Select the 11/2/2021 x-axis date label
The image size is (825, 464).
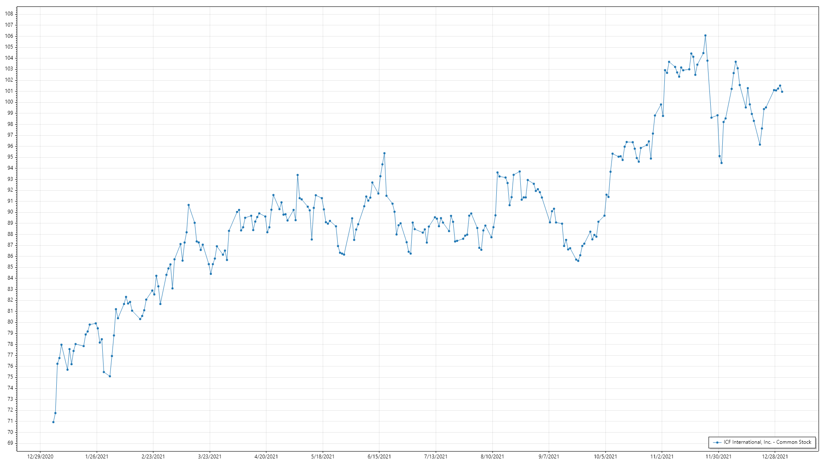662,457
